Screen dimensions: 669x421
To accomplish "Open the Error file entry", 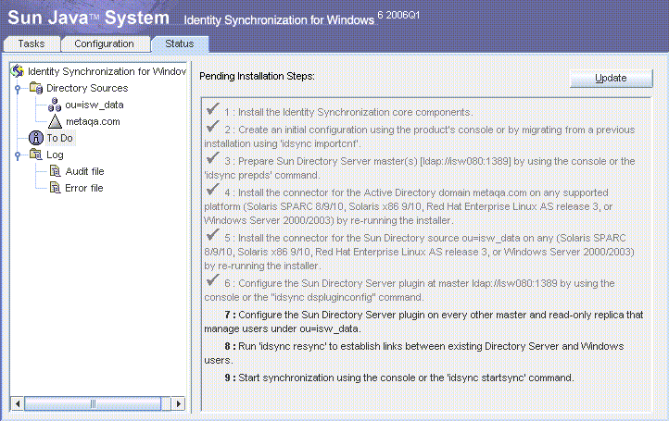I will [x=84, y=188].
